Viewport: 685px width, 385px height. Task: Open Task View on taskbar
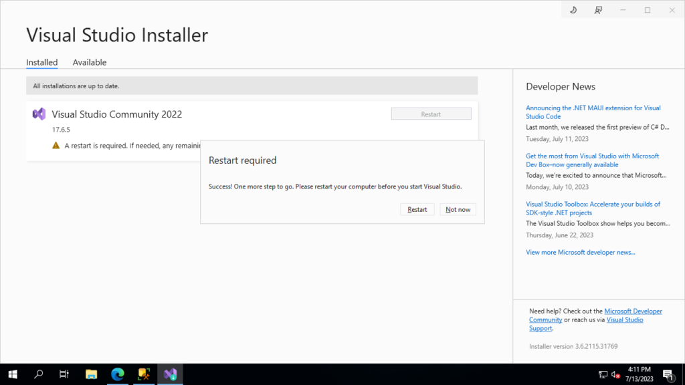pos(64,374)
